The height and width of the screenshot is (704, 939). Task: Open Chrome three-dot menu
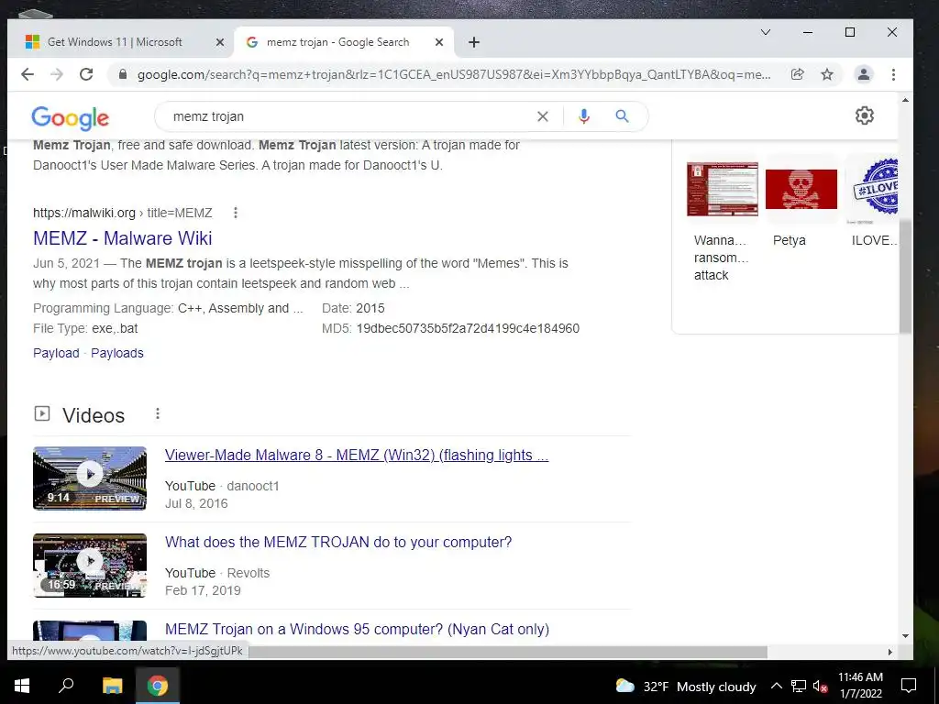pos(893,74)
